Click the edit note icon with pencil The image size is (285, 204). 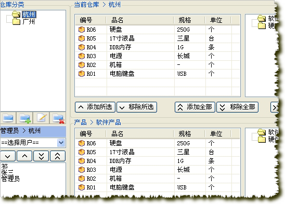(42, 118)
